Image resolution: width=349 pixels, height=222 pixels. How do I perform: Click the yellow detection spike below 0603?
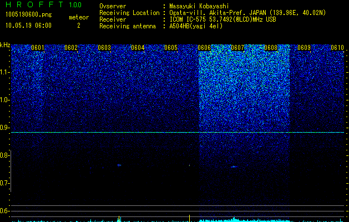pos(119,219)
